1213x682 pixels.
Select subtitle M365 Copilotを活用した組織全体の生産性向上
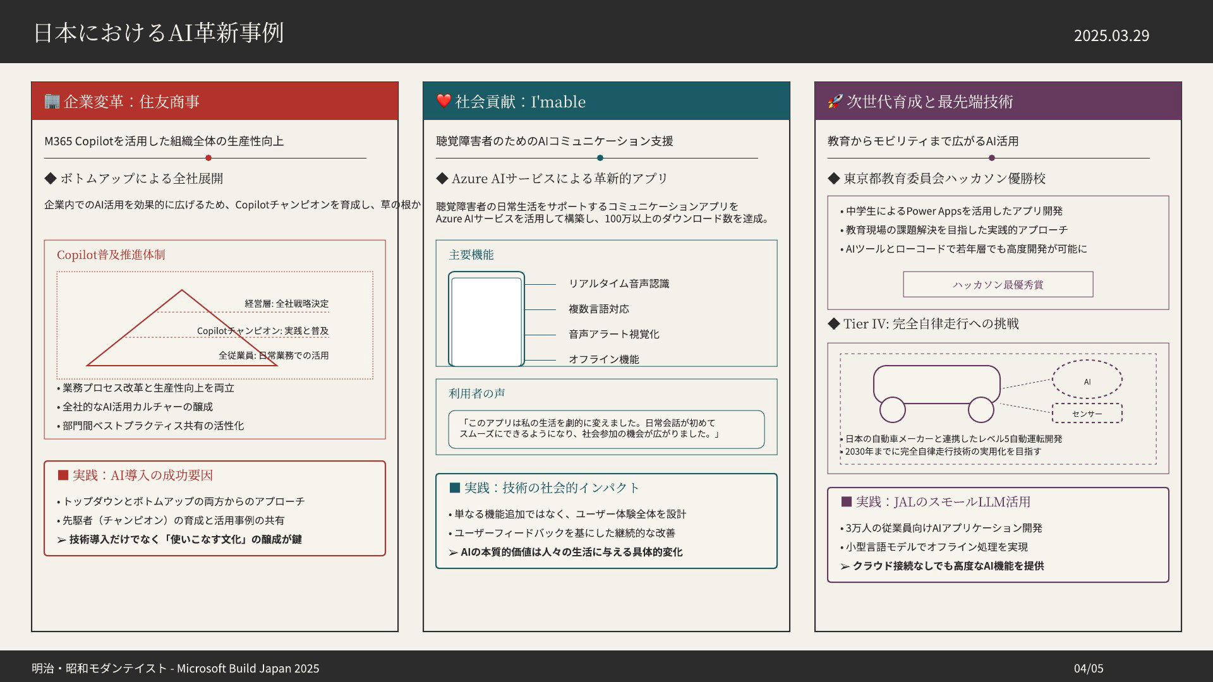coord(164,141)
